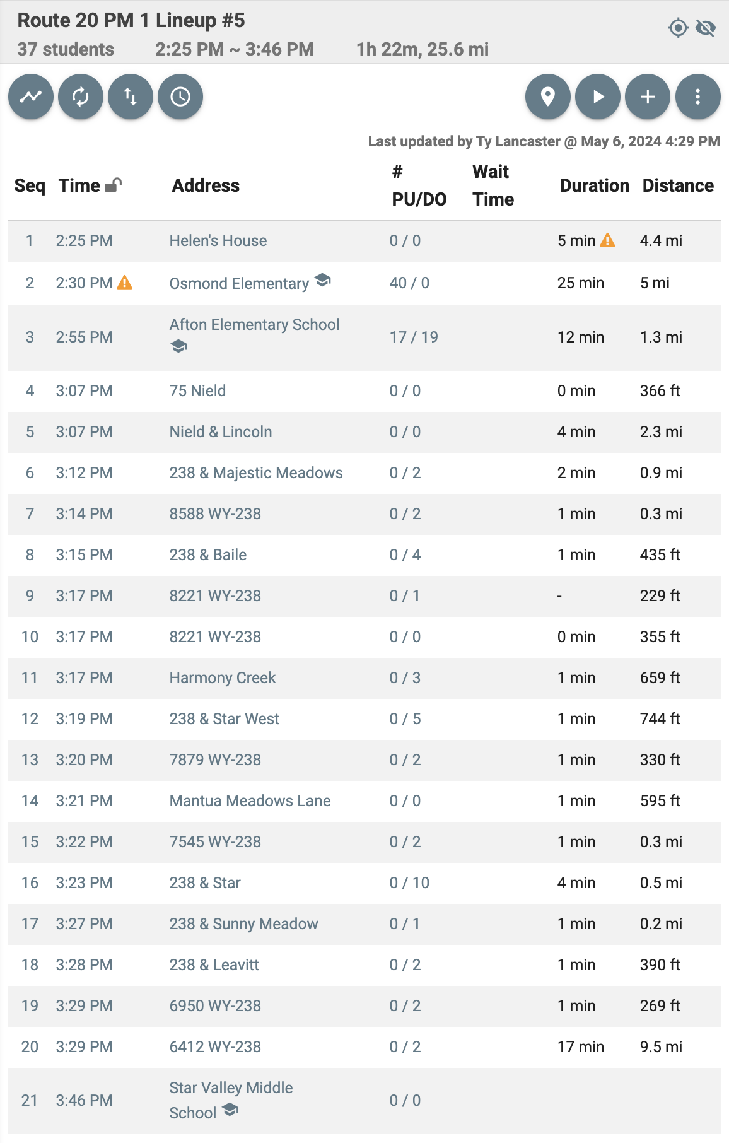The height and width of the screenshot is (1143, 729).
Task: Click the route path line-chart icon
Action: point(31,97)
